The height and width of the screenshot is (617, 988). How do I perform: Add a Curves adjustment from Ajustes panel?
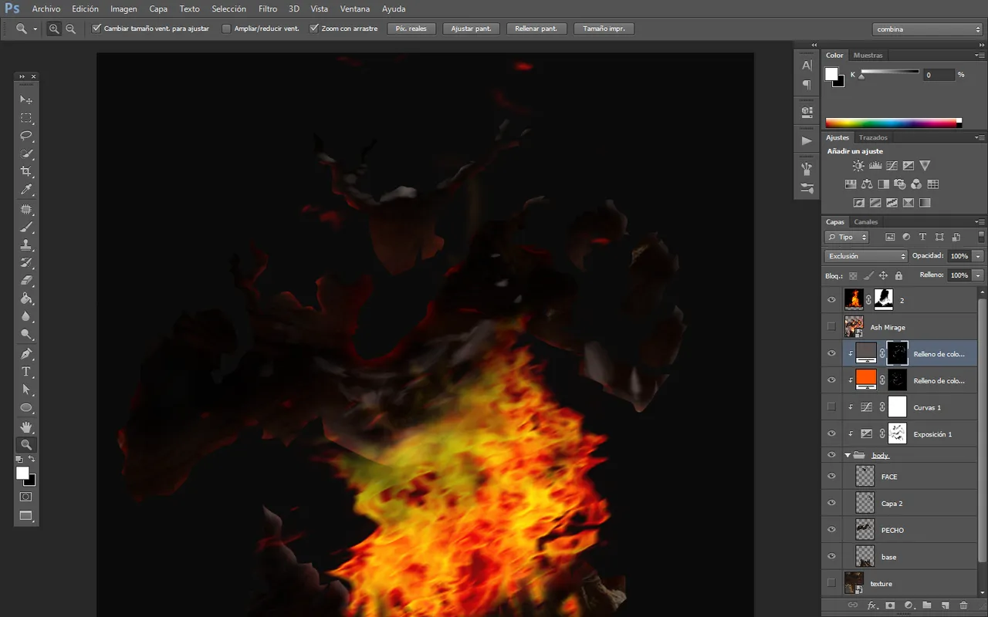click(x=892, y=166)
